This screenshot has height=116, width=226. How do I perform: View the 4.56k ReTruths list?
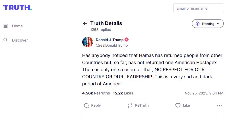pyautogui.click(x=96, y=93)
